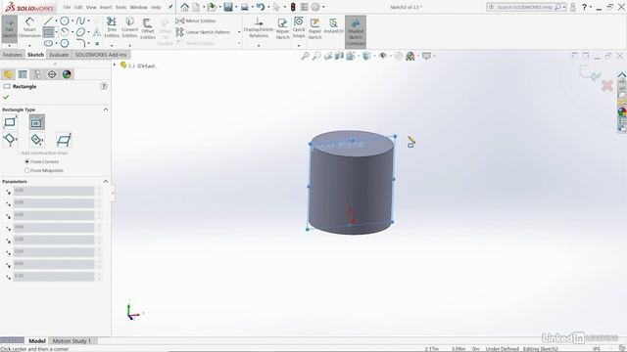This screenshot has width=627, height=352.
Task: Switch to the Evaluate tab
Action: click(59, 55)
